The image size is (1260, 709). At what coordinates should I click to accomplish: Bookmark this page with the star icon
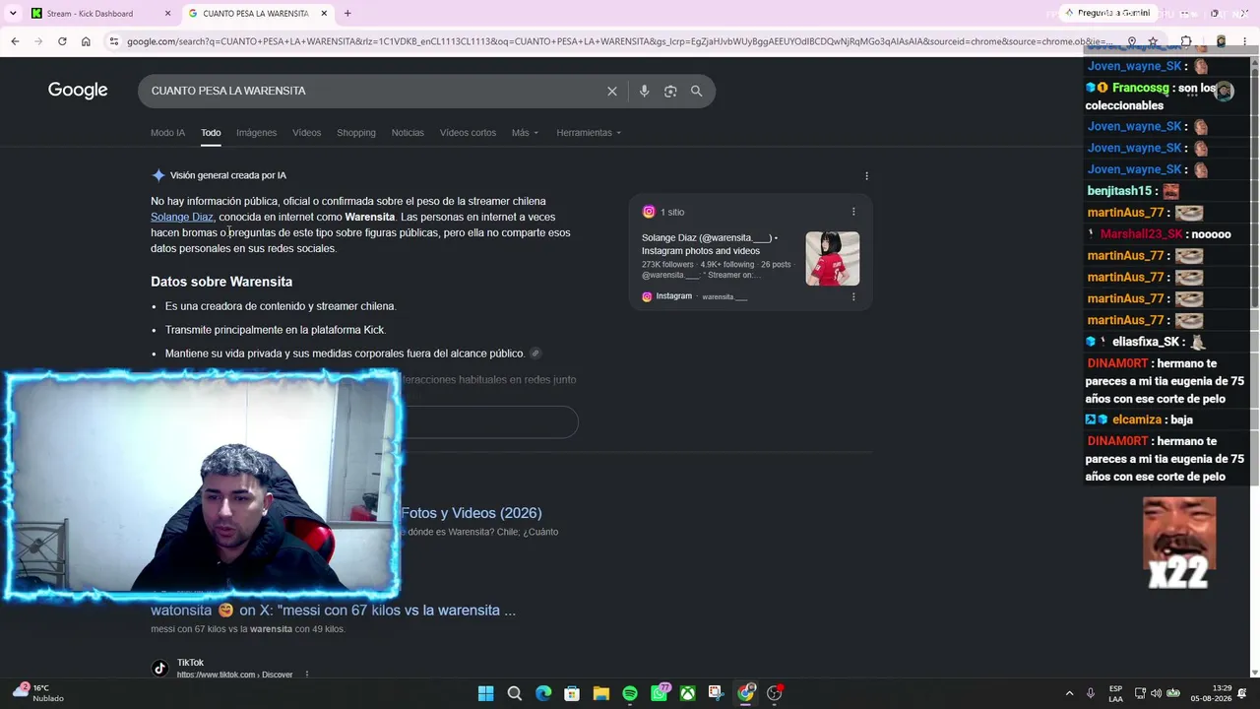[x=1153, y=41]
